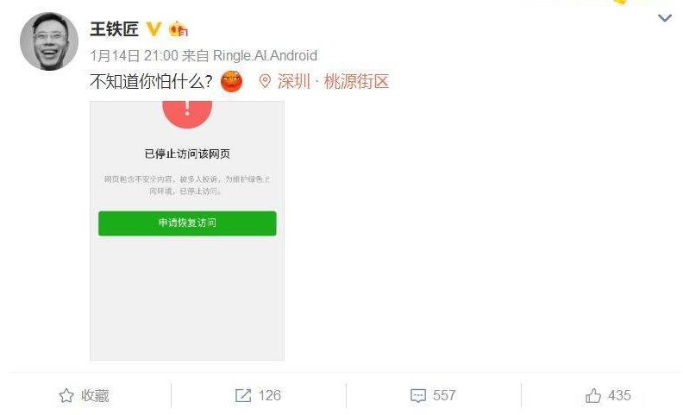Open the 深圳·桃源街区 location link
The height and width of the screenshot is (415, 683).
coord(333,81)
